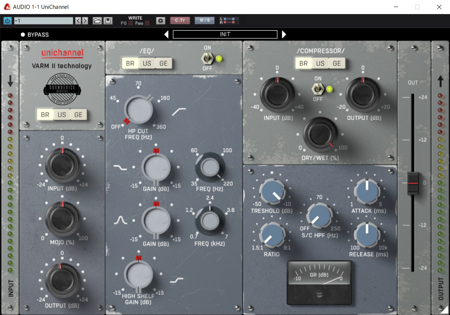Click the preamp INPUT (dB) knob
450x315 pixels.
click(x=62, y=165)
